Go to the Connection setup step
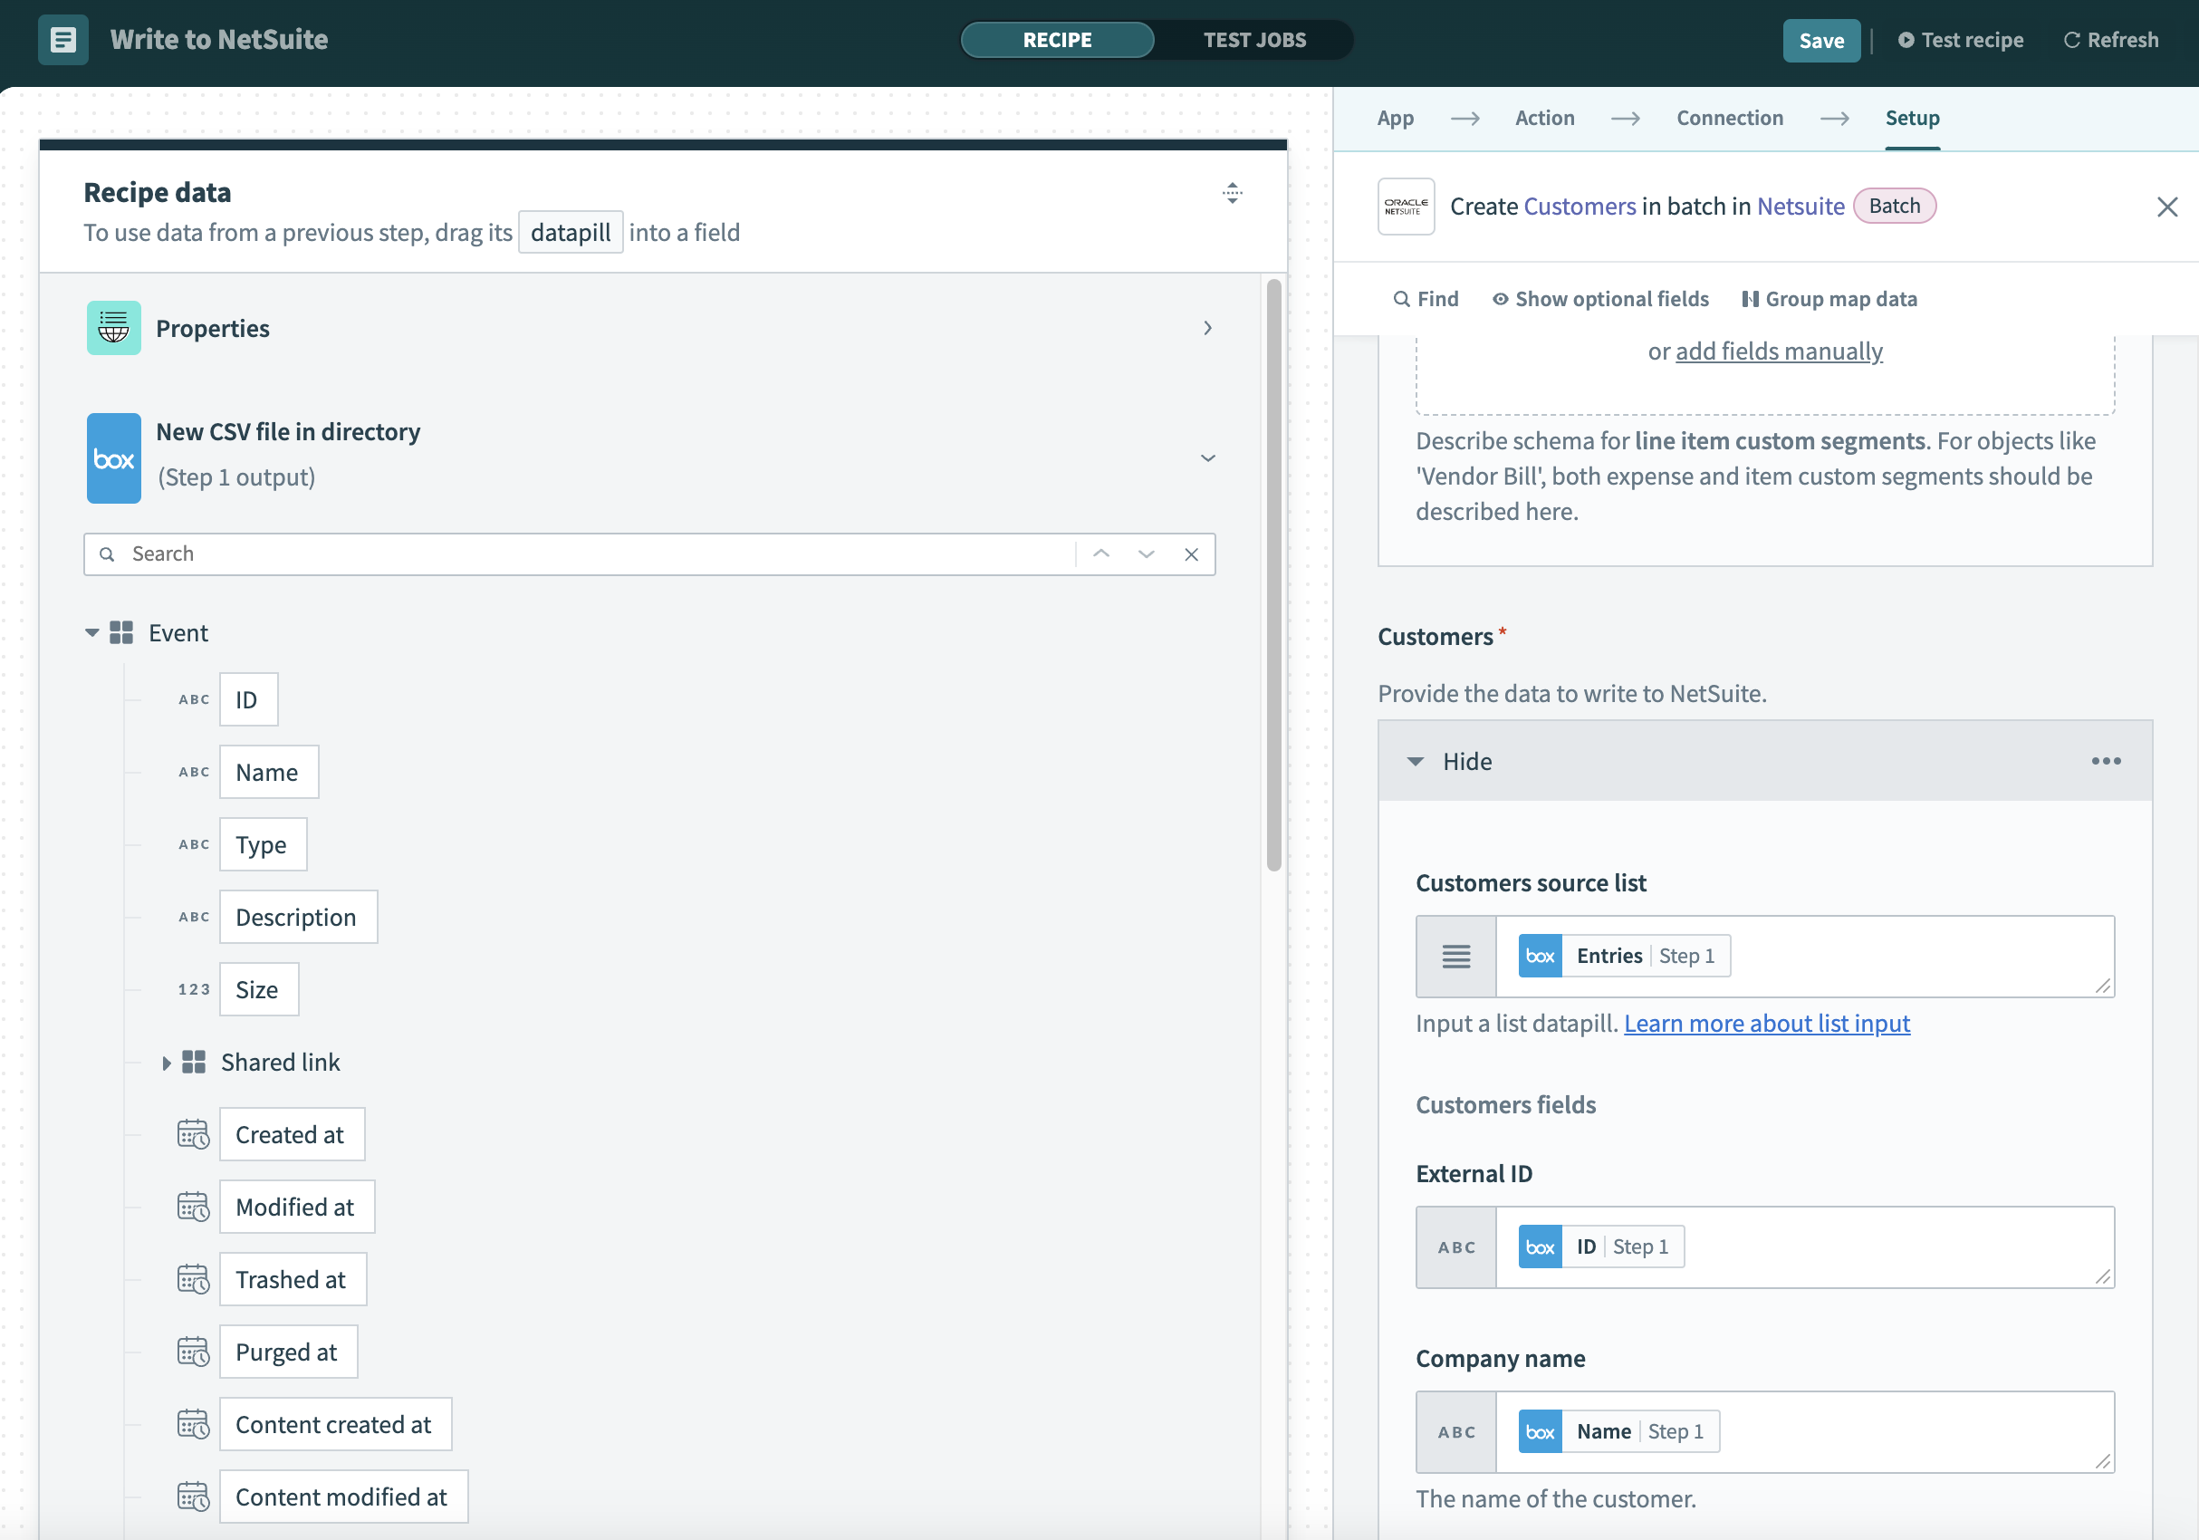The height and width of the screenshot is (1540, 2199). click(1729, 118)
